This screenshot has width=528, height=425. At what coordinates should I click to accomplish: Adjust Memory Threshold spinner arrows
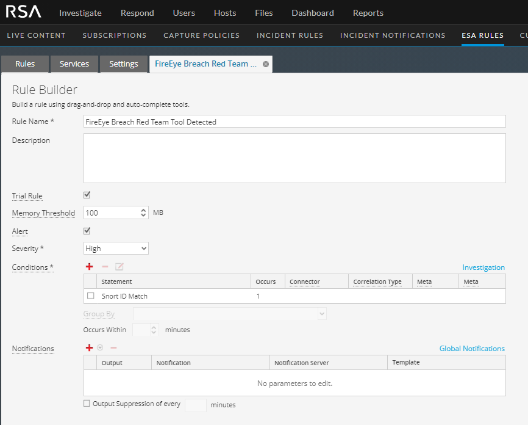pyautogui.click(x=144, y=213)
